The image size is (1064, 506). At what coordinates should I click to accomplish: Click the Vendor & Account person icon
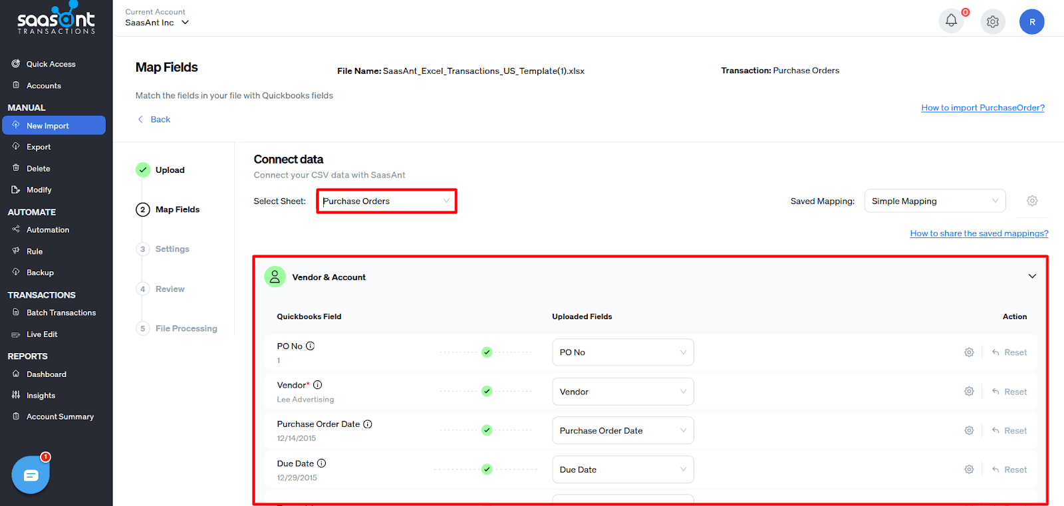275,277
